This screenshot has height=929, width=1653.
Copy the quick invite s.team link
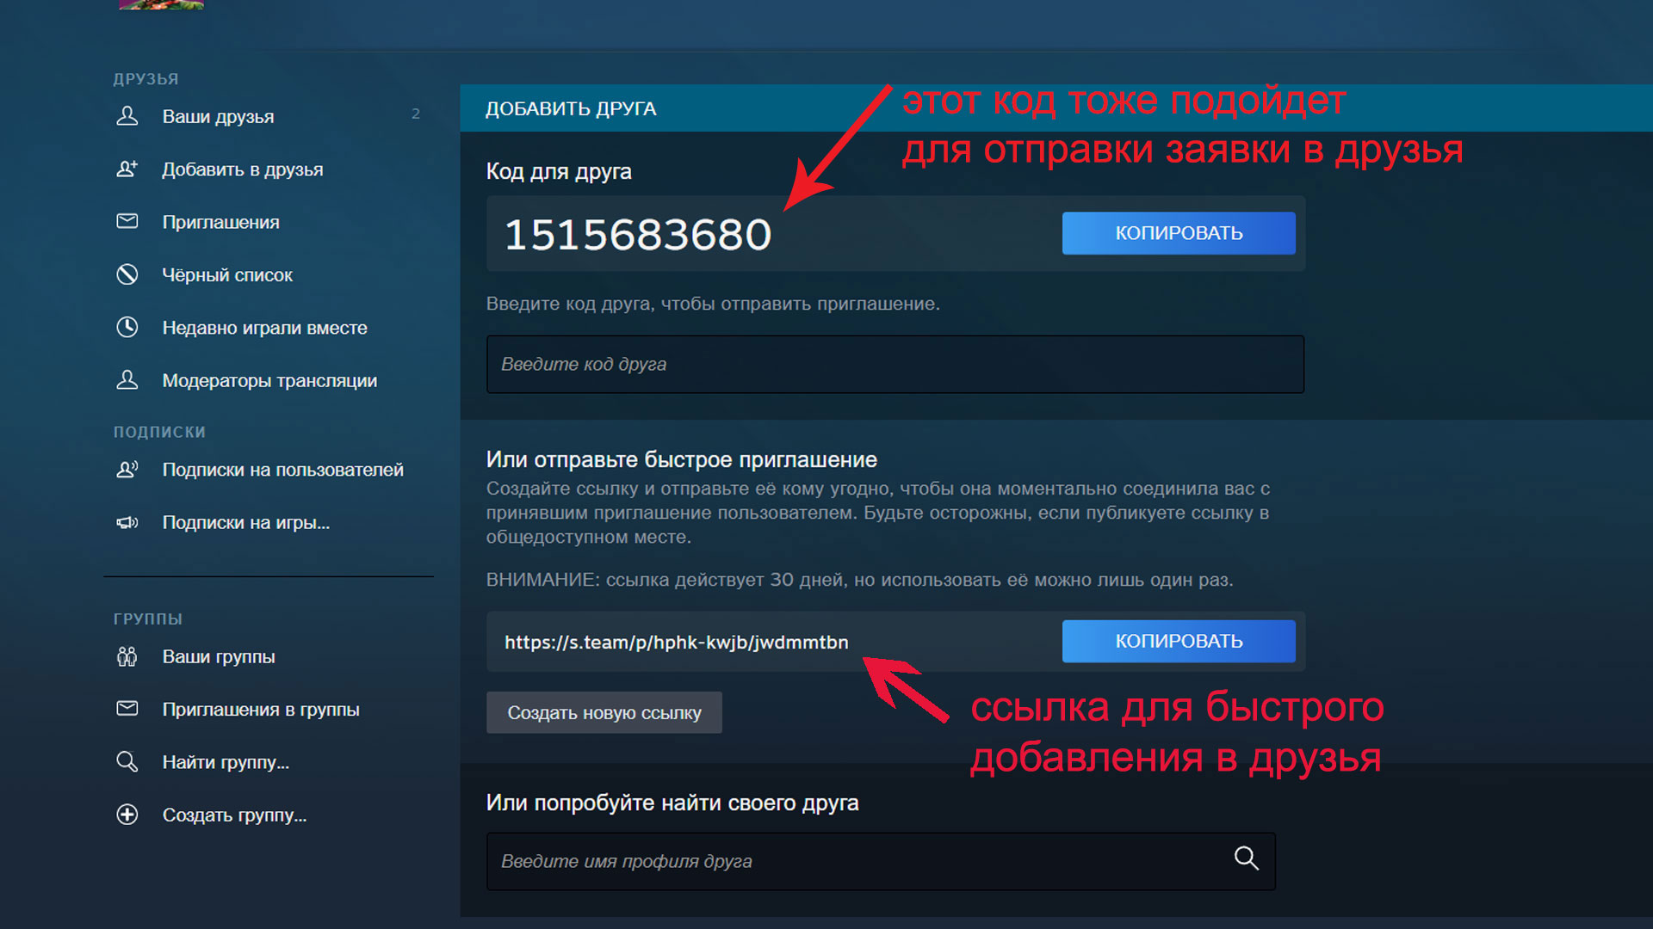[1179, 641]
